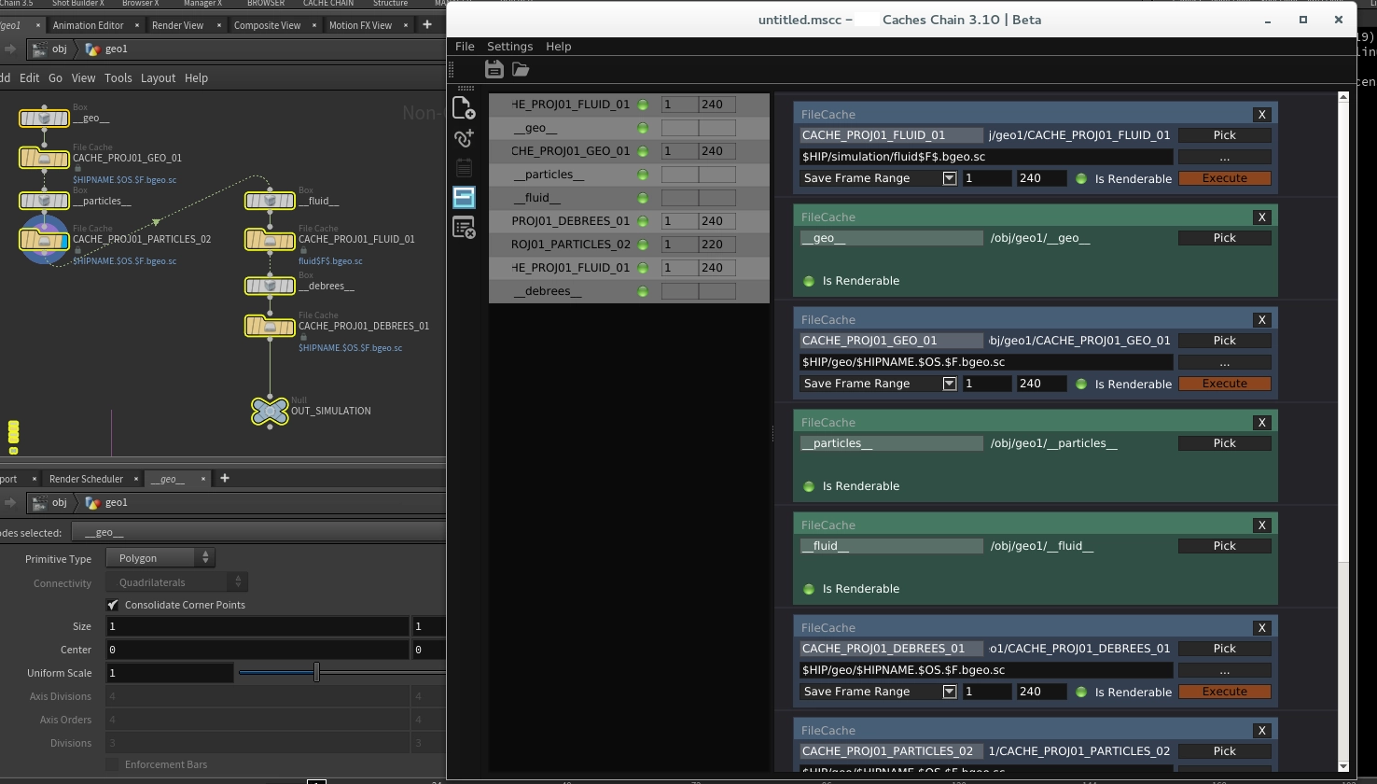Toggle Is Renderable on __fluid__ card
The height and width of the screenshot is (784, 1377).
[x=809, y=589]
